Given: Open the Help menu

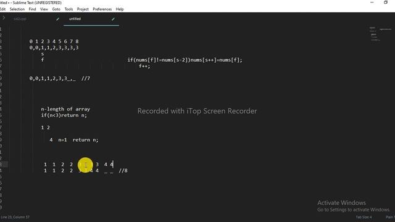Looking at the screenshot, I should click(x=120, y=9).
